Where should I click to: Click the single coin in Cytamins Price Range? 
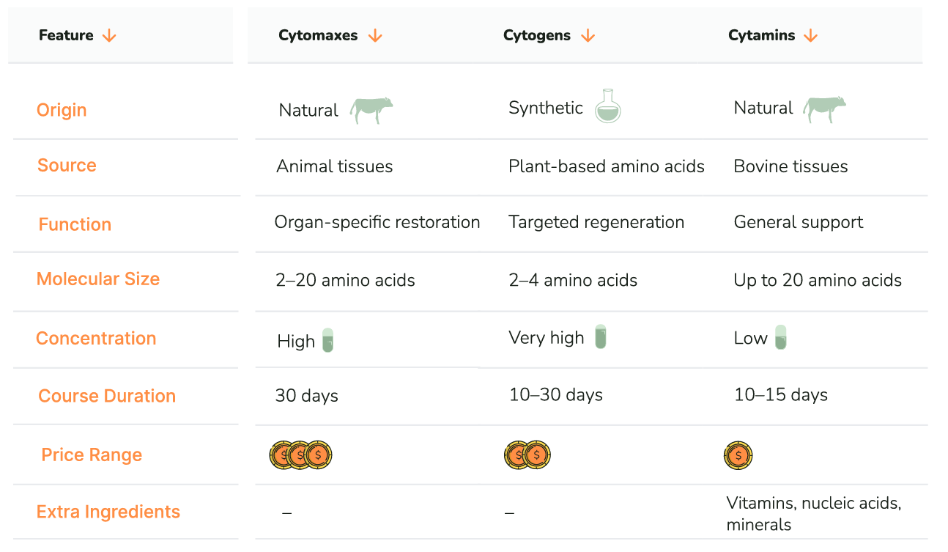[x=738, y=455]
